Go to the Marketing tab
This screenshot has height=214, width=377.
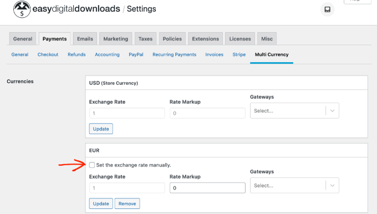click(116, 39)
